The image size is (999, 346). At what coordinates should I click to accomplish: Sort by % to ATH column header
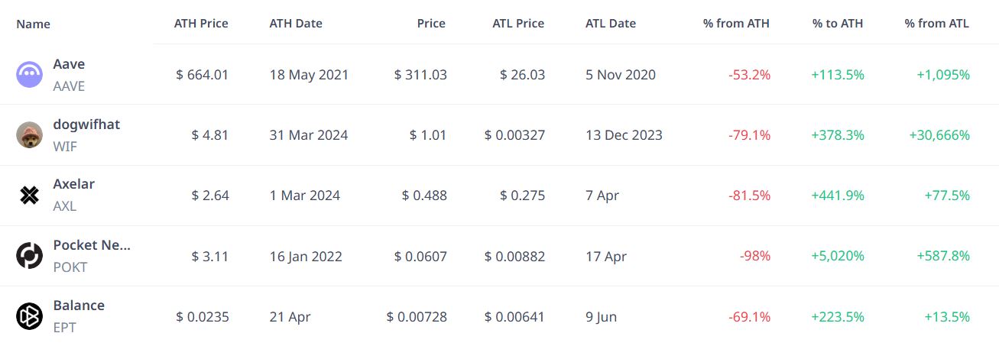[838, 23]
